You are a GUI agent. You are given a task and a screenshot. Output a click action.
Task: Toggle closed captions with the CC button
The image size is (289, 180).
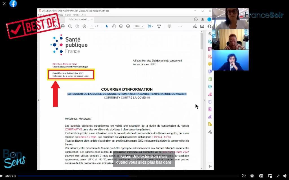(261, 176)
